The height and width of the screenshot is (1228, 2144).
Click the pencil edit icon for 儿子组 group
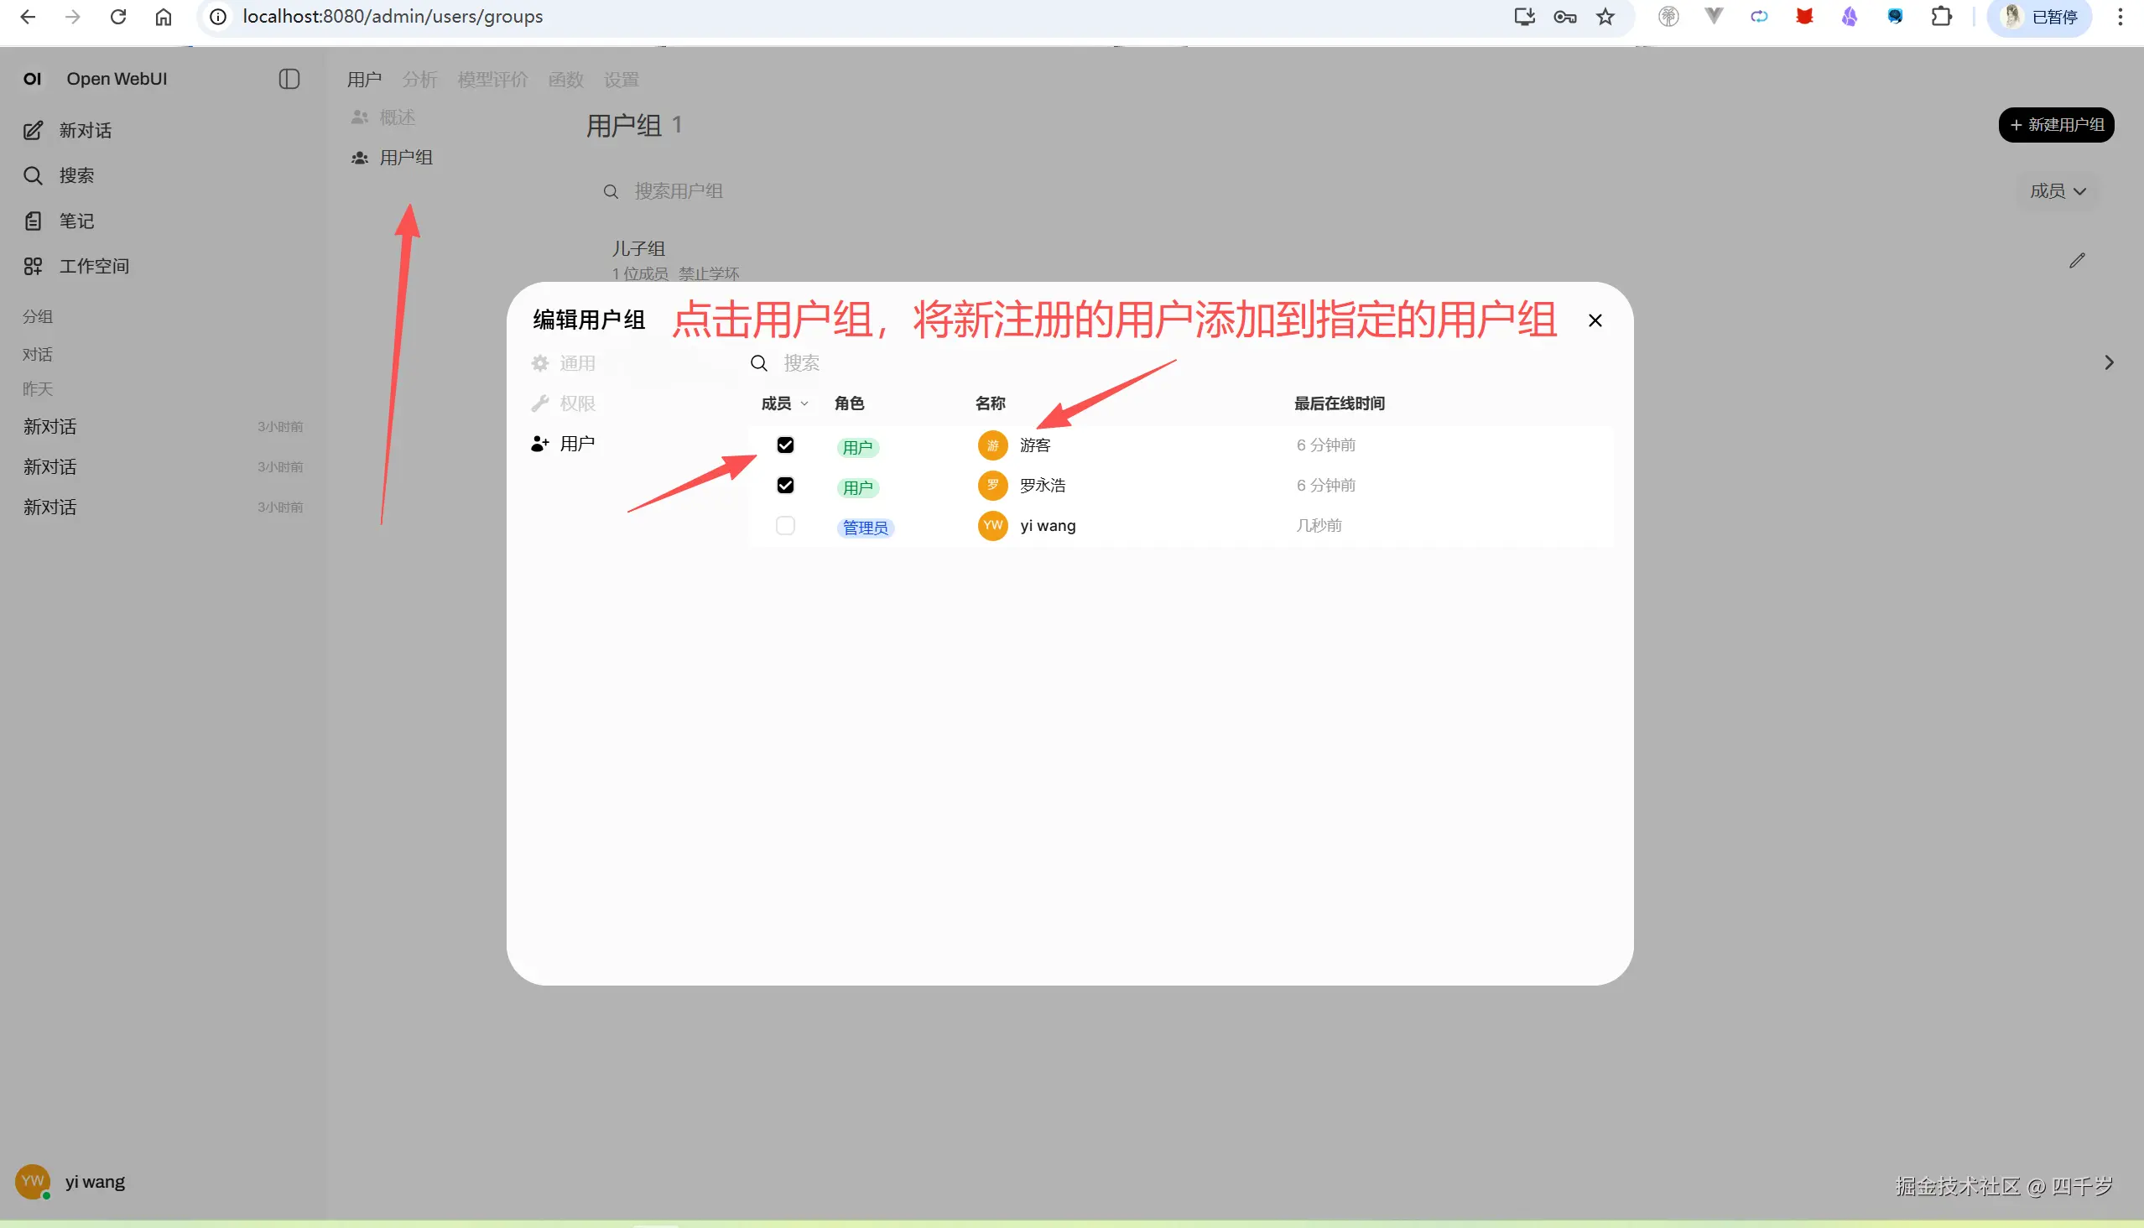pos(2079,260)
